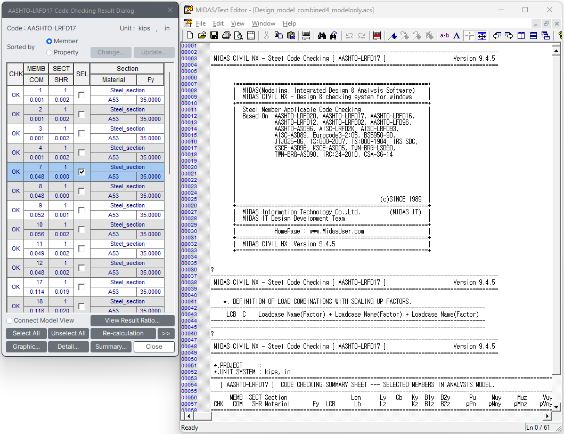The image size is (564, 434).
Task: Click the red highlighted line icon
Action: pos(377,35)
